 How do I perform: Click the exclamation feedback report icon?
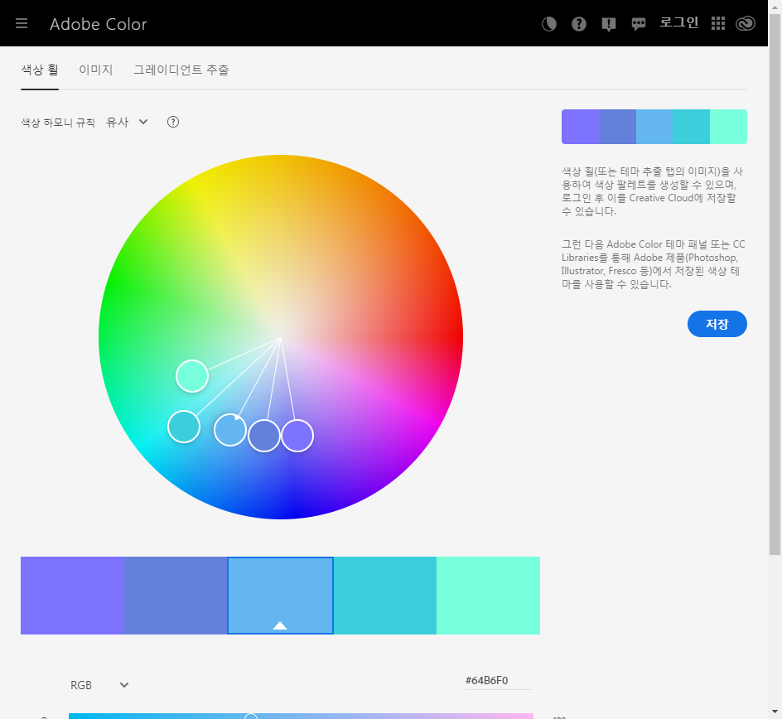coord(608,24)
